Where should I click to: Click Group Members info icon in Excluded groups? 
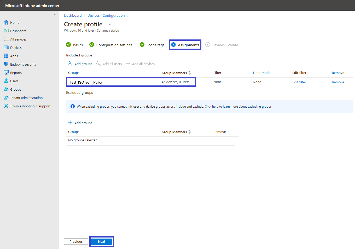click(189, 132)
